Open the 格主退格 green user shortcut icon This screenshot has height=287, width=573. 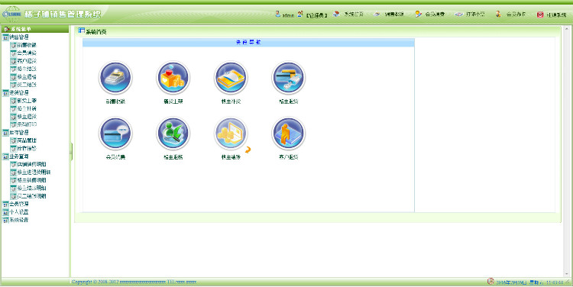pos(173,134)
